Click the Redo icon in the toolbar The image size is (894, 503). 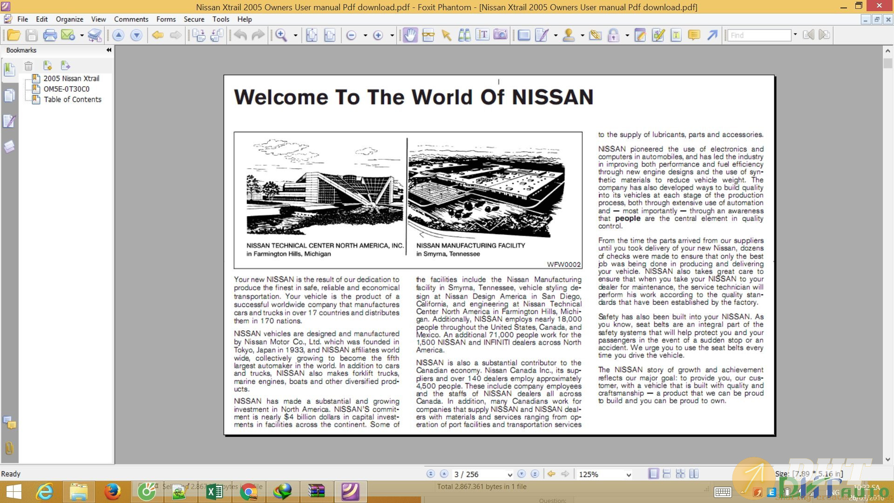(258, 35)
